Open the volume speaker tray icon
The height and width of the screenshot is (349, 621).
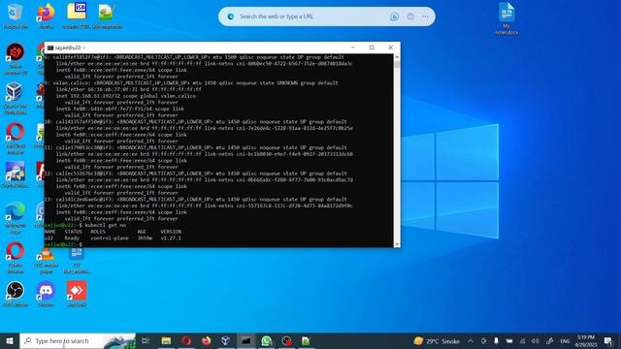coord(536,341)
